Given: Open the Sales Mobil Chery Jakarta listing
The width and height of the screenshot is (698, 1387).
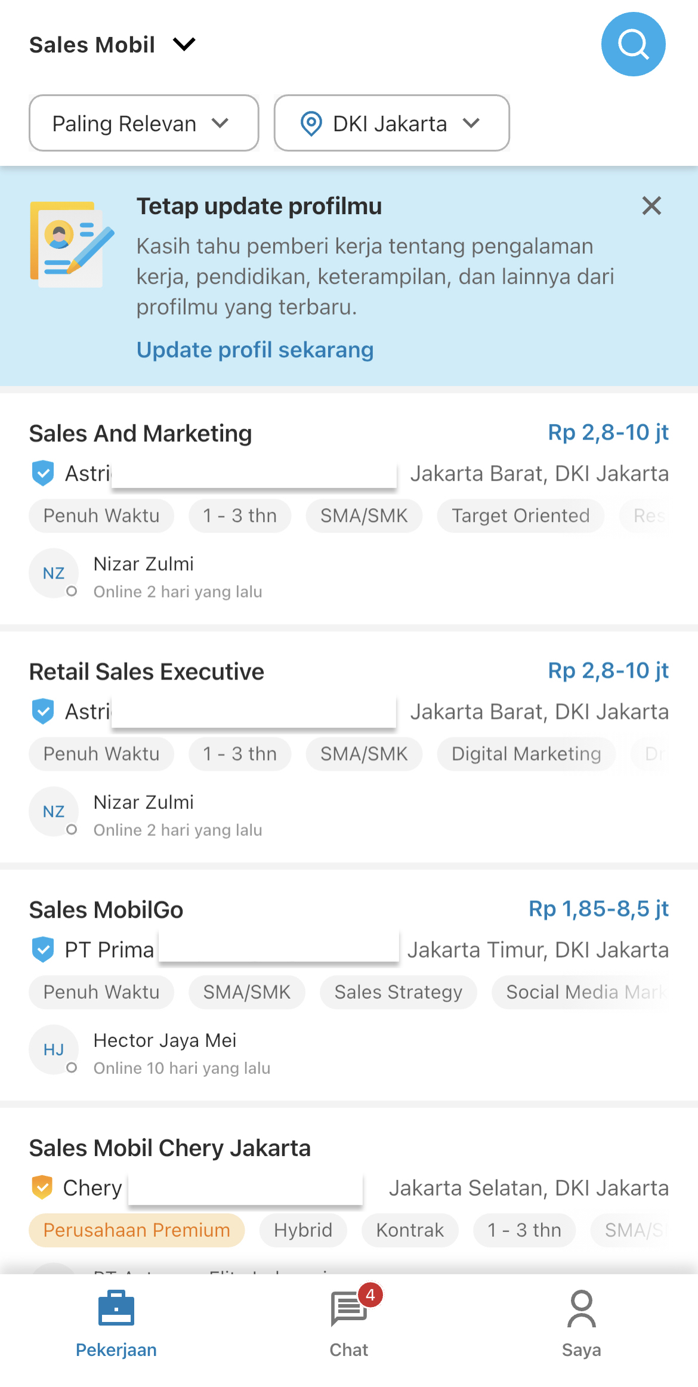Looking at the screenshot, I should tap(170, 1148).
